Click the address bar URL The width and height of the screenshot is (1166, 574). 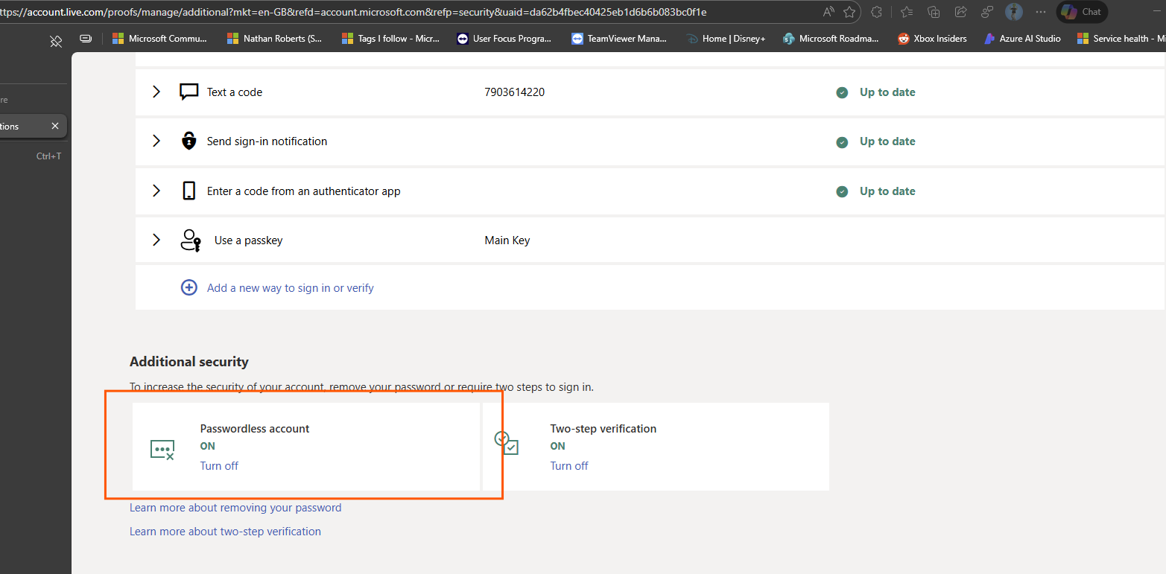[x=354, y=12]
